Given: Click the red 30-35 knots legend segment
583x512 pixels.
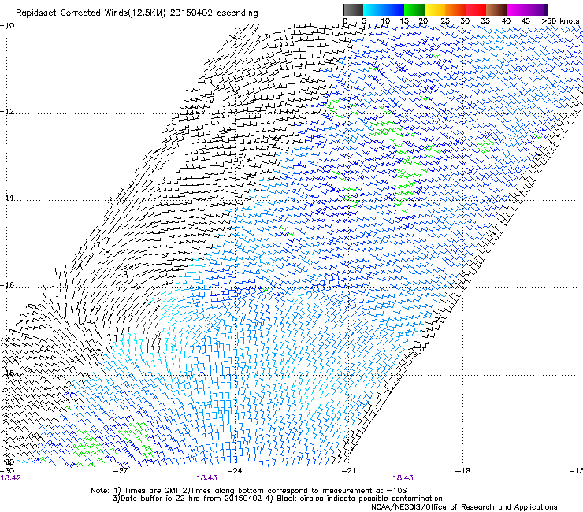Looking at the screenshot, I should [x=476, y=9].
